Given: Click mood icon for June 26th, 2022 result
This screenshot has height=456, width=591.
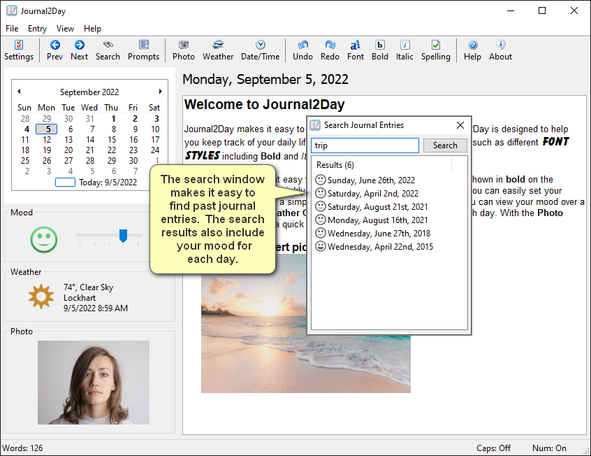Looking at the screenshot, I should click(x=321, y=180).
